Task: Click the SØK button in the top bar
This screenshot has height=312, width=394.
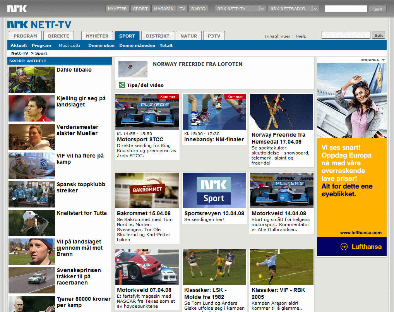Action: point(378,9)
